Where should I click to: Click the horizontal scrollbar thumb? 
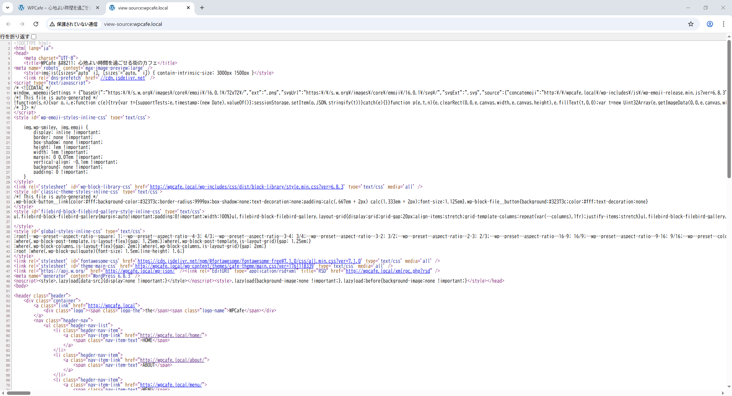(18, 393)
